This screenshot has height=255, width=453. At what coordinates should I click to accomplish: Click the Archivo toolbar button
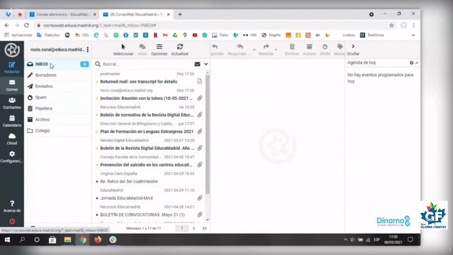pyautogui.click(x=309, y=50)
